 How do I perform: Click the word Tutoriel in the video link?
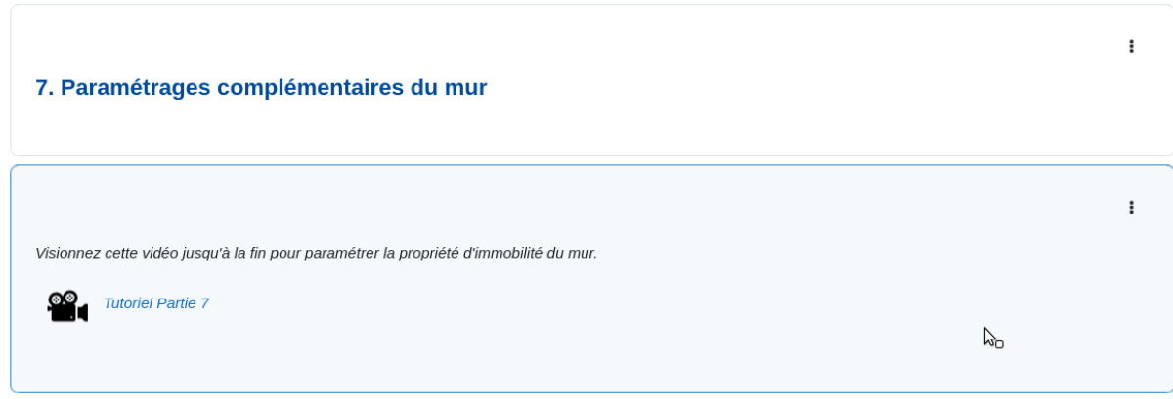coord(128,303)
